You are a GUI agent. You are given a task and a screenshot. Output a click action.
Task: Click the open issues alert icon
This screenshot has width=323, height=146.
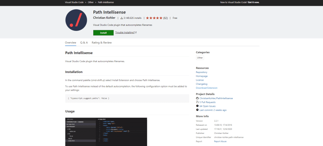(x=197, y=106)
